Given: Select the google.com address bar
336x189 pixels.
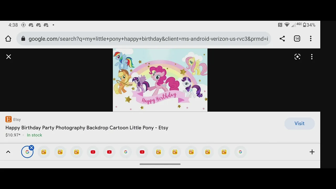Looking at the screenshot, I should [x=144, y=39].
